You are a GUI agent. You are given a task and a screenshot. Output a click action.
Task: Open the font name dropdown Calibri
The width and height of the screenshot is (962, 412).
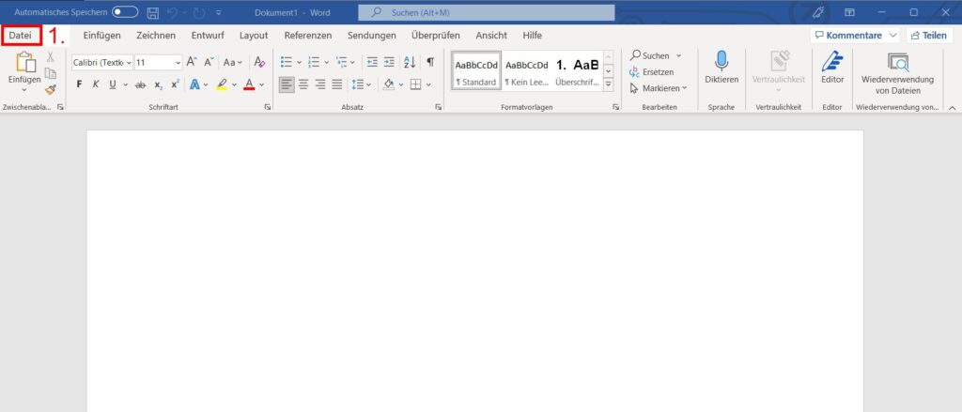pos(101,62)
